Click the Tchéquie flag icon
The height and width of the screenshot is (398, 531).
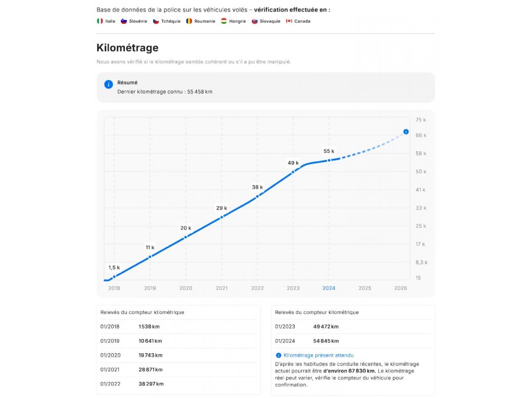coord(156,21)
